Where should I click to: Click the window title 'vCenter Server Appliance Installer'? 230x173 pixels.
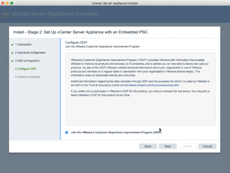tap(115, 3)
